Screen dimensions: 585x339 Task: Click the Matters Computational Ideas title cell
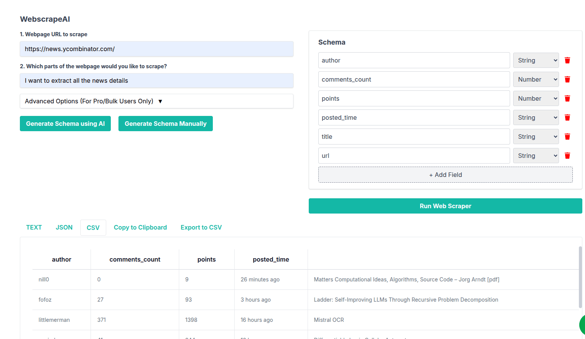coord(443,280)
